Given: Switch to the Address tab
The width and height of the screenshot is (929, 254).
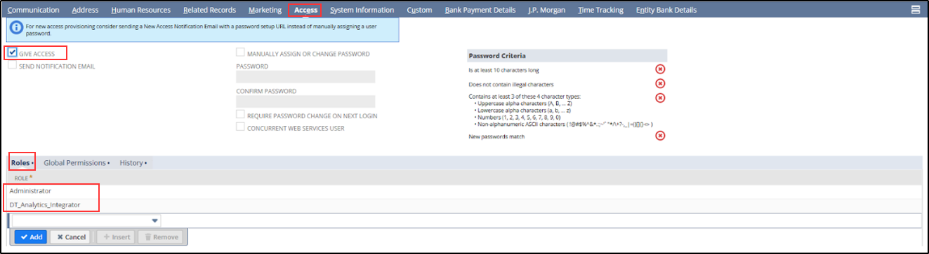Looking at the screenshot, I should 85,10.
